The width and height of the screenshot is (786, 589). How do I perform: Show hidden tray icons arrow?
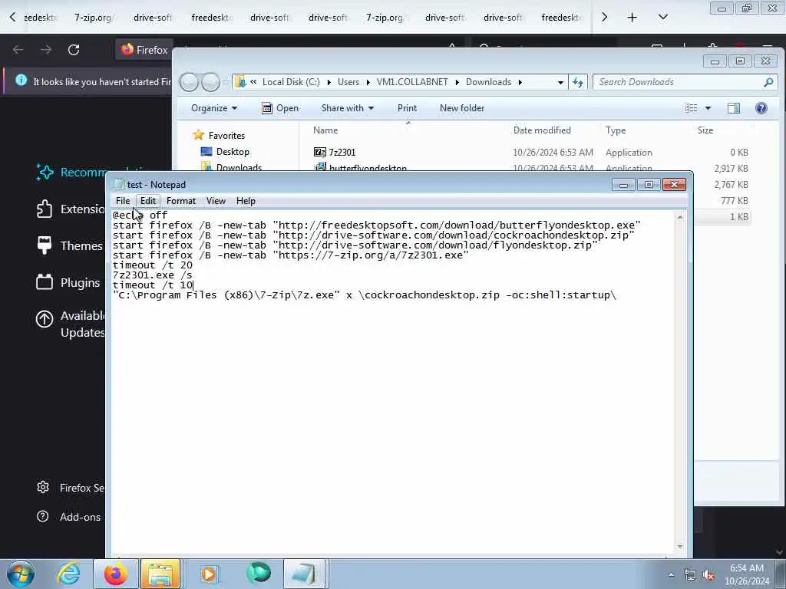click(671, 575)
